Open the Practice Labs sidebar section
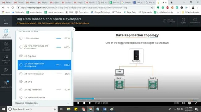This screenshot has height=112, width=201. tap(6, 59)
